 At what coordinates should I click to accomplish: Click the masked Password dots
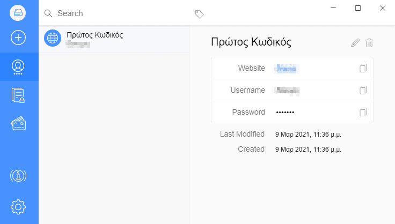[285, 113]
